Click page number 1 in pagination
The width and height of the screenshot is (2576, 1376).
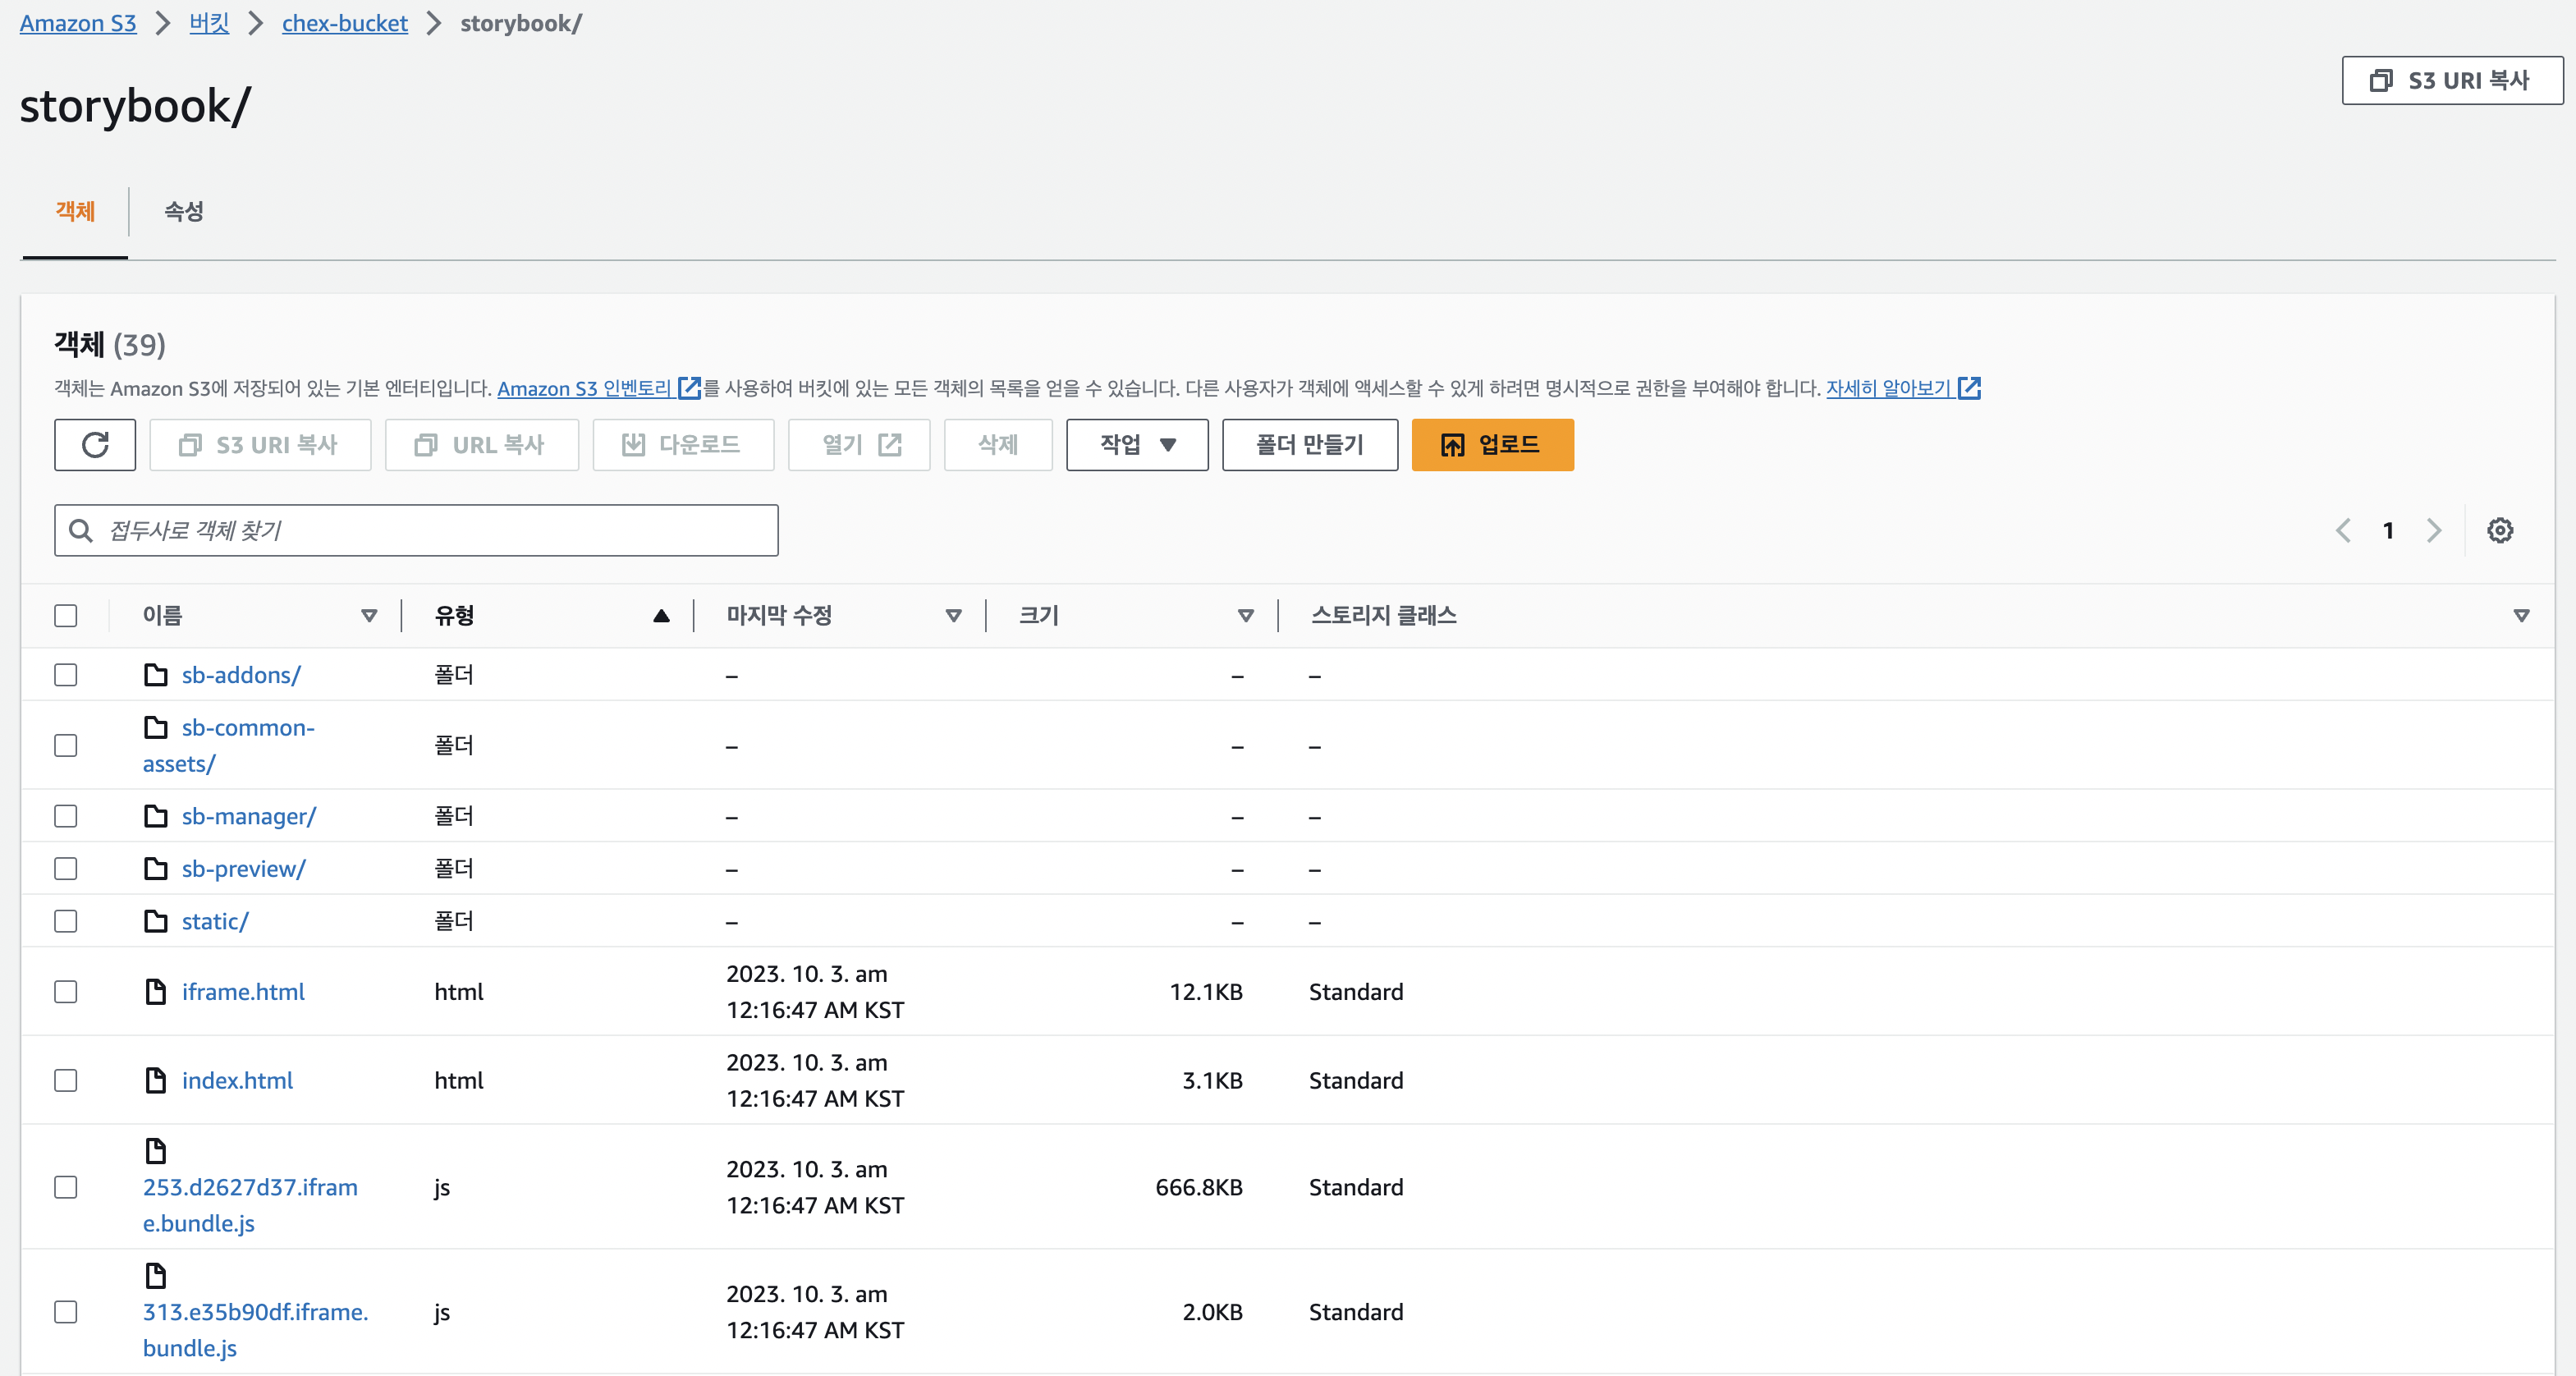tap(2388, 530)
